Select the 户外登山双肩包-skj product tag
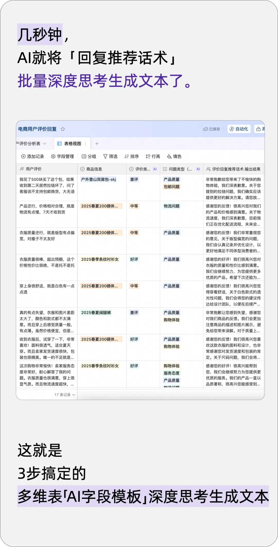This screenshot has width=278, height=547. [x=99, y=179]
